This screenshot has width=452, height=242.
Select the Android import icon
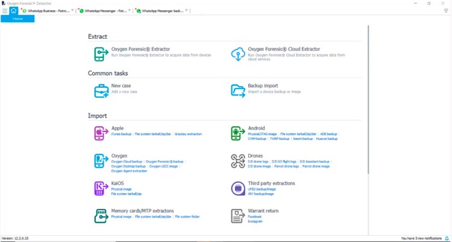[x=238, y=133]
